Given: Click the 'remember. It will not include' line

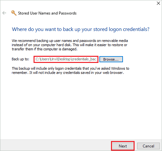Looking at the screenshot, I should [68, 73].
